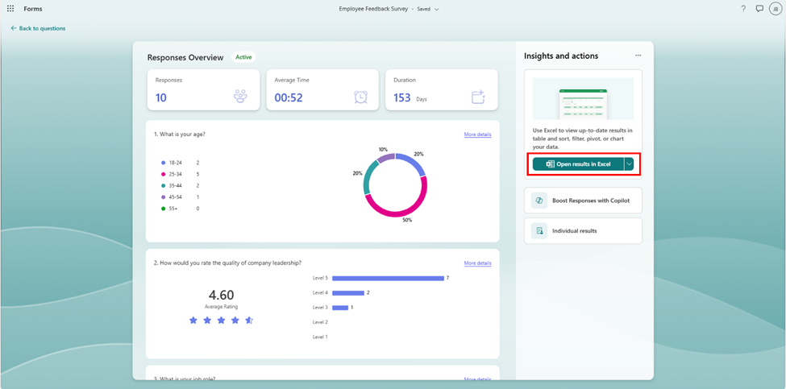Click the Level 3 bar in rating chart
Screen dimensions: 786x389
tap(340, 308)
